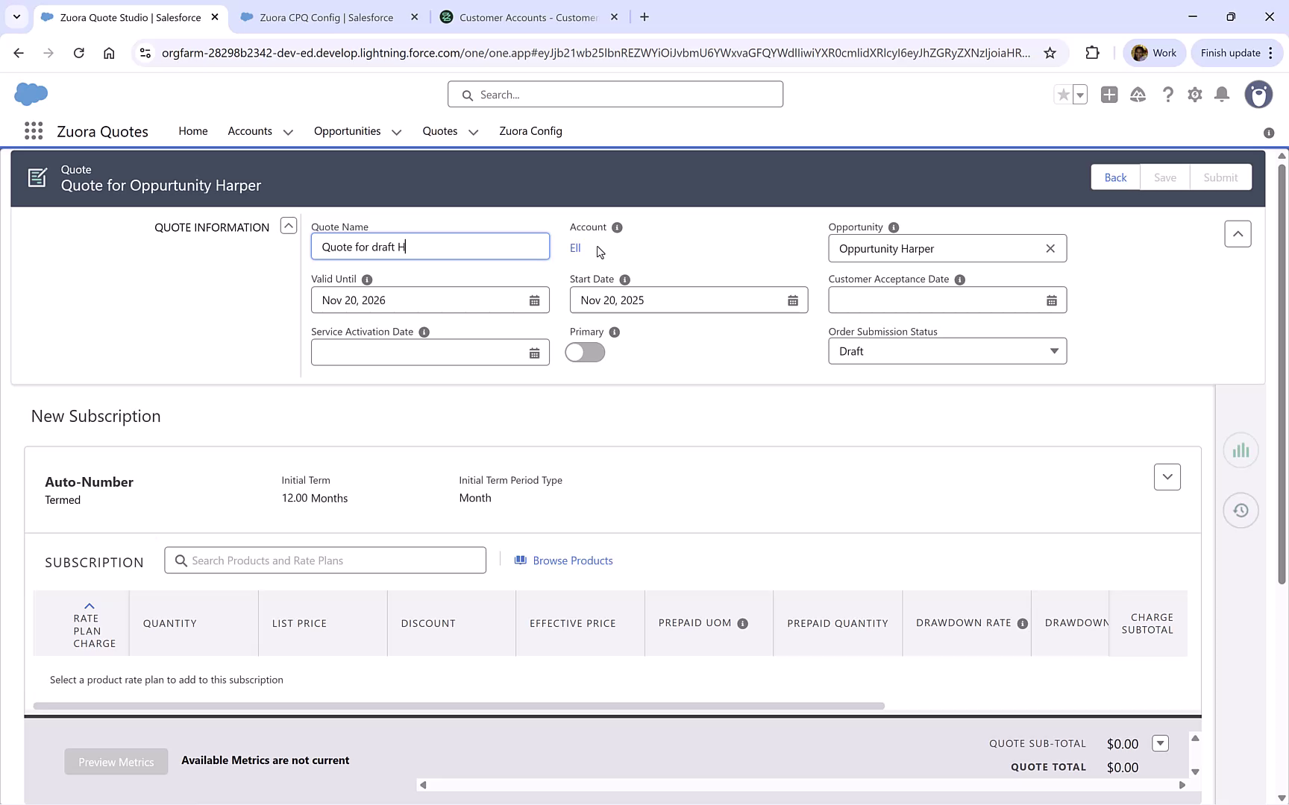Click the Prepaid UOM info tooltip
This screenshot has width=1289, height=805.
tap(743, 623)
